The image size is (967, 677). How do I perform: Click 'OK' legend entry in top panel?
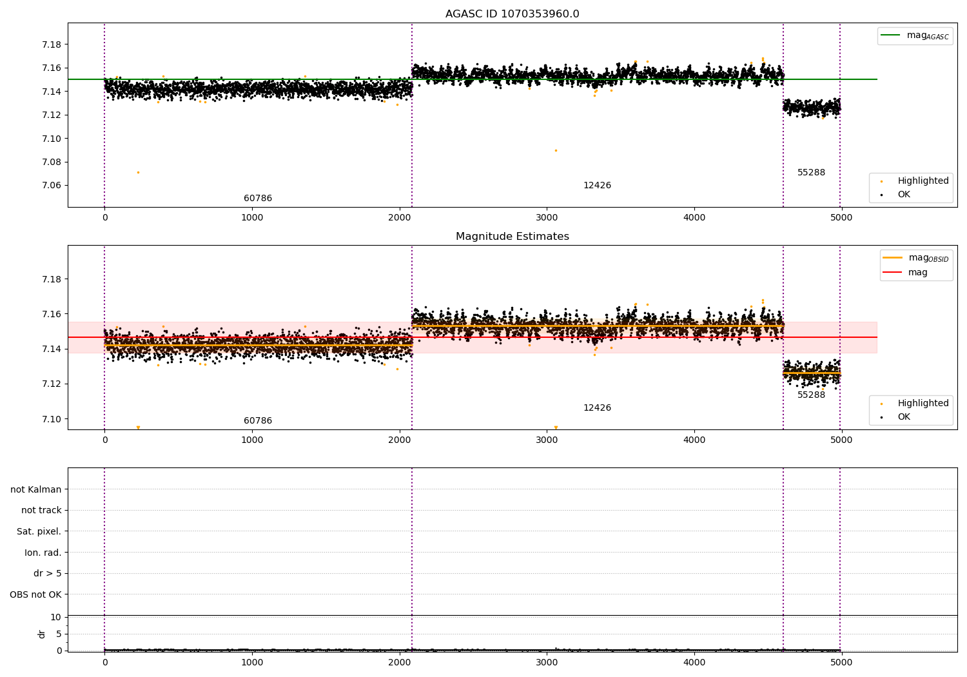(x=895, y=195)
